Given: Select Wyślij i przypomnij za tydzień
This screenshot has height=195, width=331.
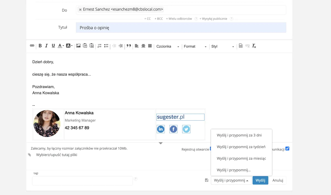Looking at the screenshot, I should pyautogui.click(x=241, y=147).
